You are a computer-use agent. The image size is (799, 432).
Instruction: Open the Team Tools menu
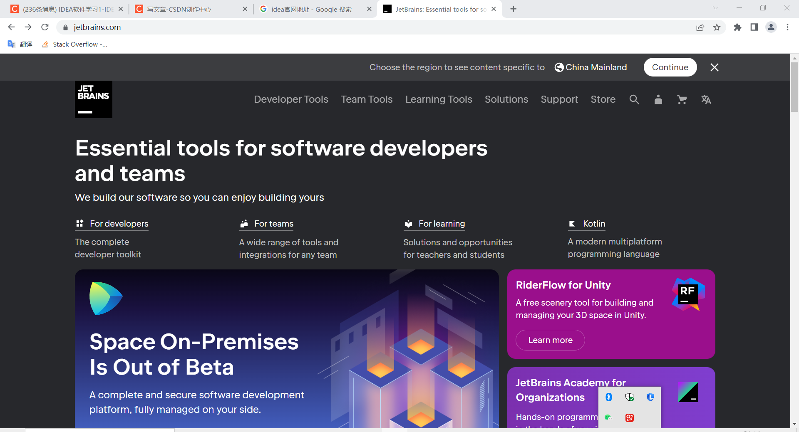click(x=367, y=99)
